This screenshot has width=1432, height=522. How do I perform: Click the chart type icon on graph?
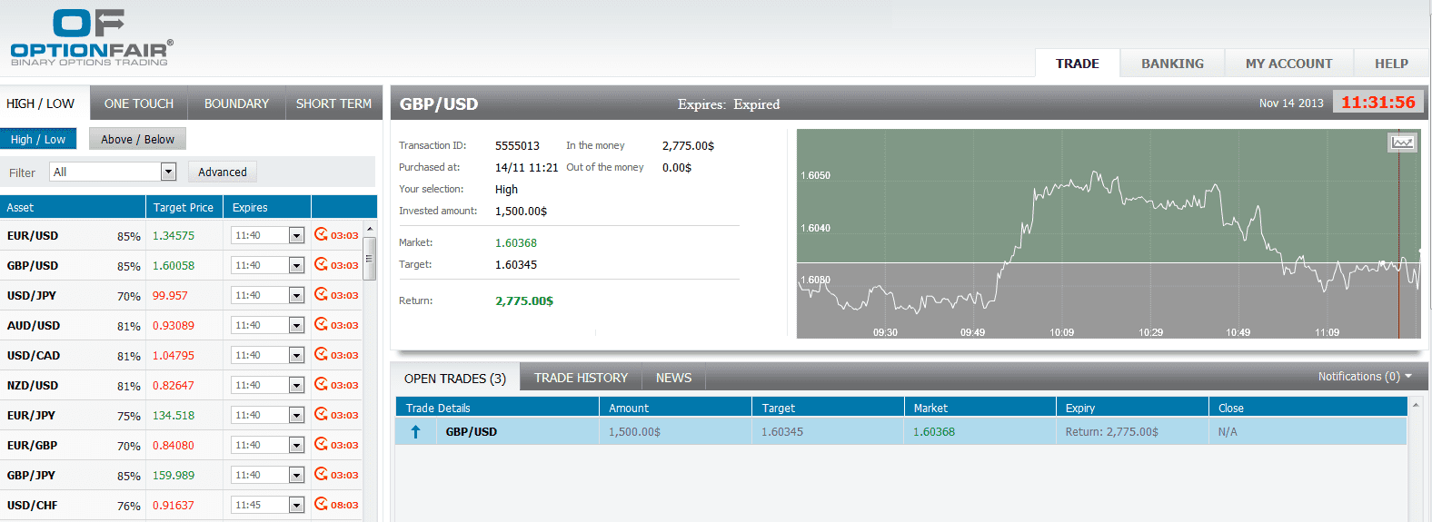[1402, 143]
